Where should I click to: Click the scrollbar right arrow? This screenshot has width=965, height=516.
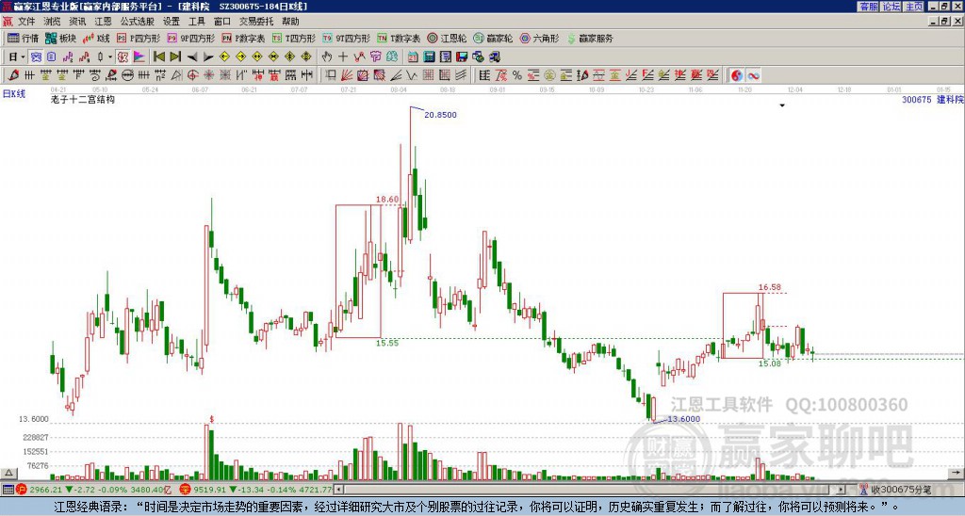842,490
